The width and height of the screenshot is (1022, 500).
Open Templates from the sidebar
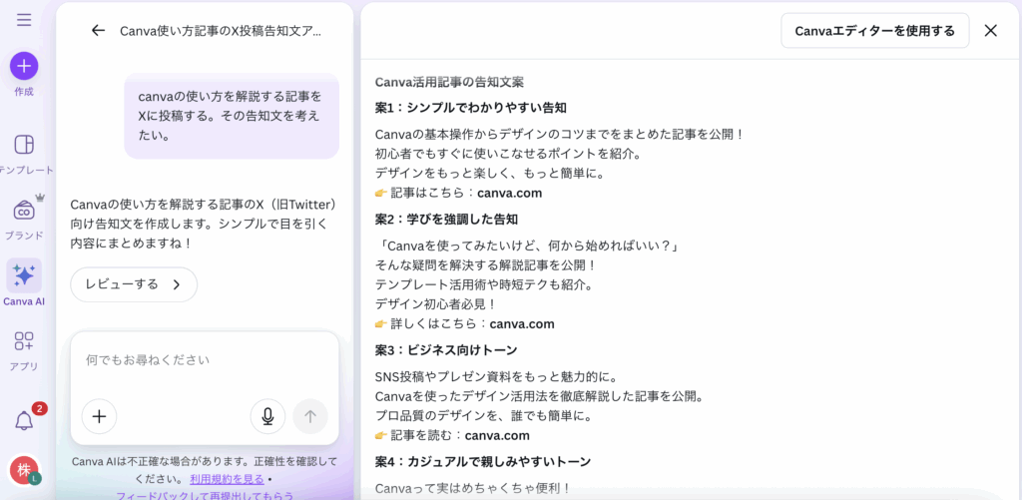tap(24, 146)
